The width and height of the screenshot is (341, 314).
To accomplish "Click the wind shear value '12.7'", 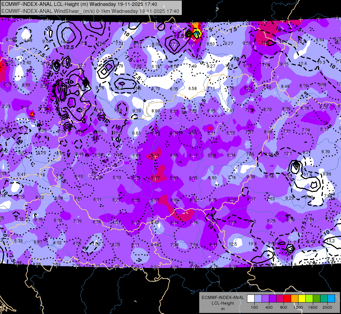I will pos(119,88).
